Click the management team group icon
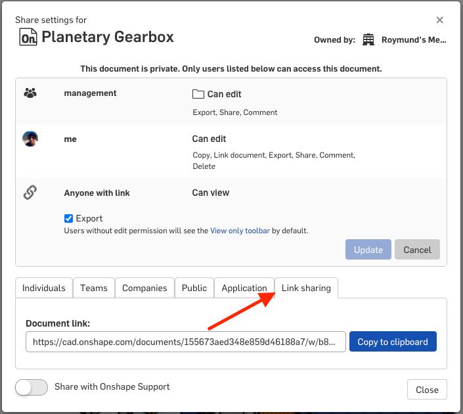The width and height of the screenshot is (463, 414). click(x=30, y=93)
